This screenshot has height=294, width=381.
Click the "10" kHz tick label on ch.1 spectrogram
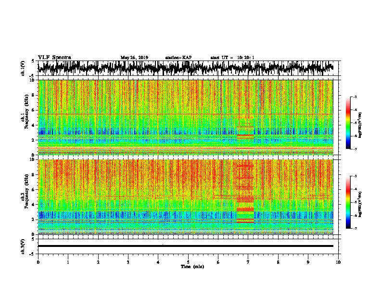32,80
